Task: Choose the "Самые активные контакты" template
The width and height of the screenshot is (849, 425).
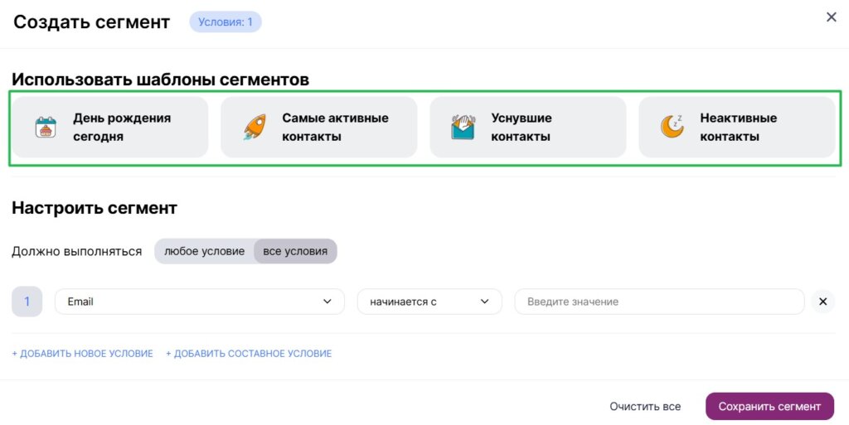Action: tap(335, 128)
